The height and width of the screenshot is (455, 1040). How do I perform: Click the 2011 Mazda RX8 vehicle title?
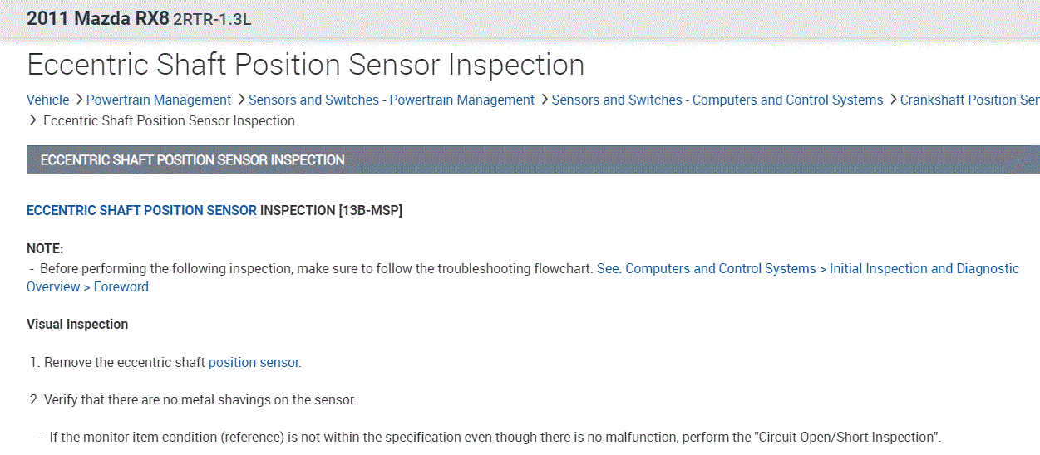point(97,18)
